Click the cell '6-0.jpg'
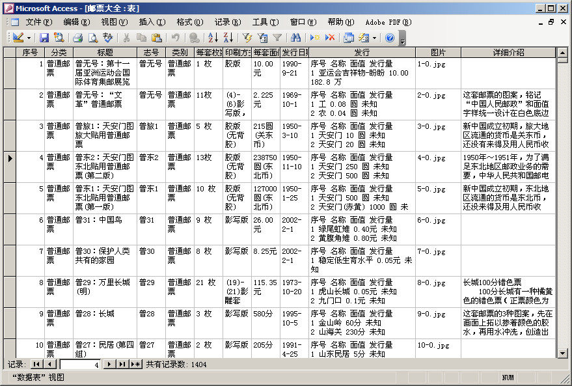 point(438,229)
